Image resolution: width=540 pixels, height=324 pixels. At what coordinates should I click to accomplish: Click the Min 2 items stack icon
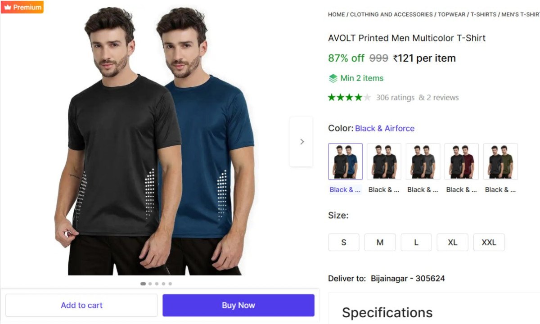point(333,78)
